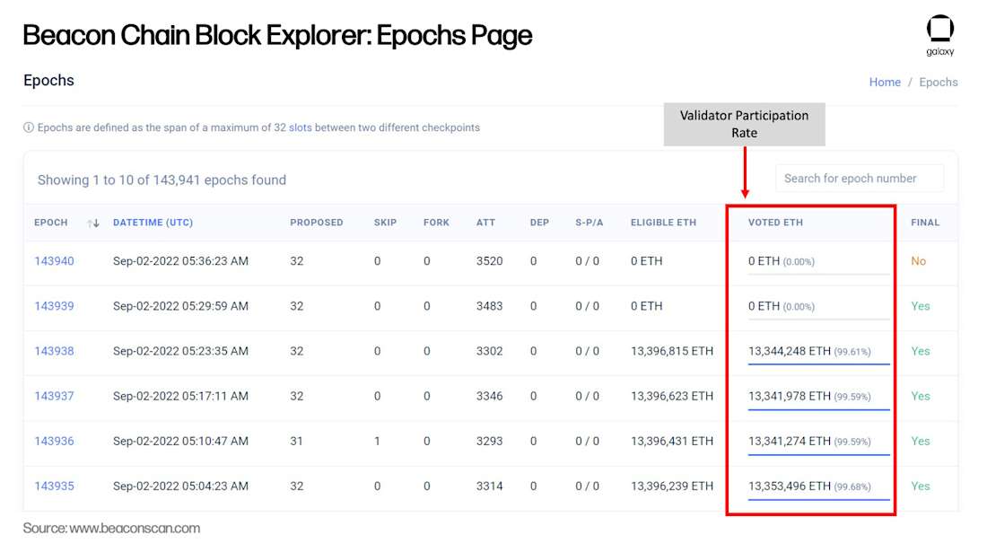Open epoch 143935 link
This screenshot has height=552, width=987.
54,486
